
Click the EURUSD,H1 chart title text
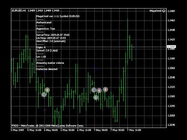[x=19, y=10]
